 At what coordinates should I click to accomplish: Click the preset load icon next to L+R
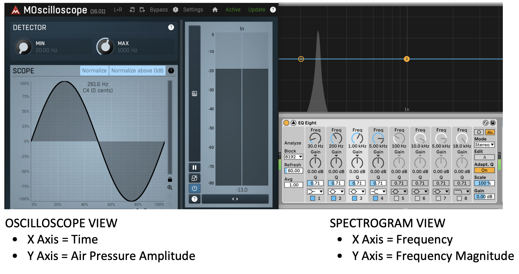tap(132, 10)
